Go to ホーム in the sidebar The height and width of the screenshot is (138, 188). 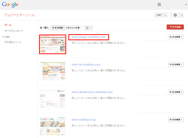[x=8, y=25]
